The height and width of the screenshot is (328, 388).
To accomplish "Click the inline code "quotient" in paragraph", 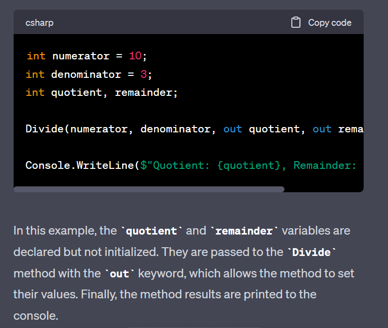I will pyautogui.click(x=151, y=231).
